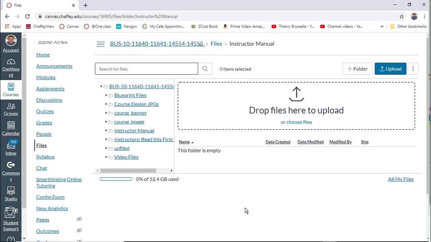Expand the course_image folder arrow
The image size is (431, 242).
(106, 122)
